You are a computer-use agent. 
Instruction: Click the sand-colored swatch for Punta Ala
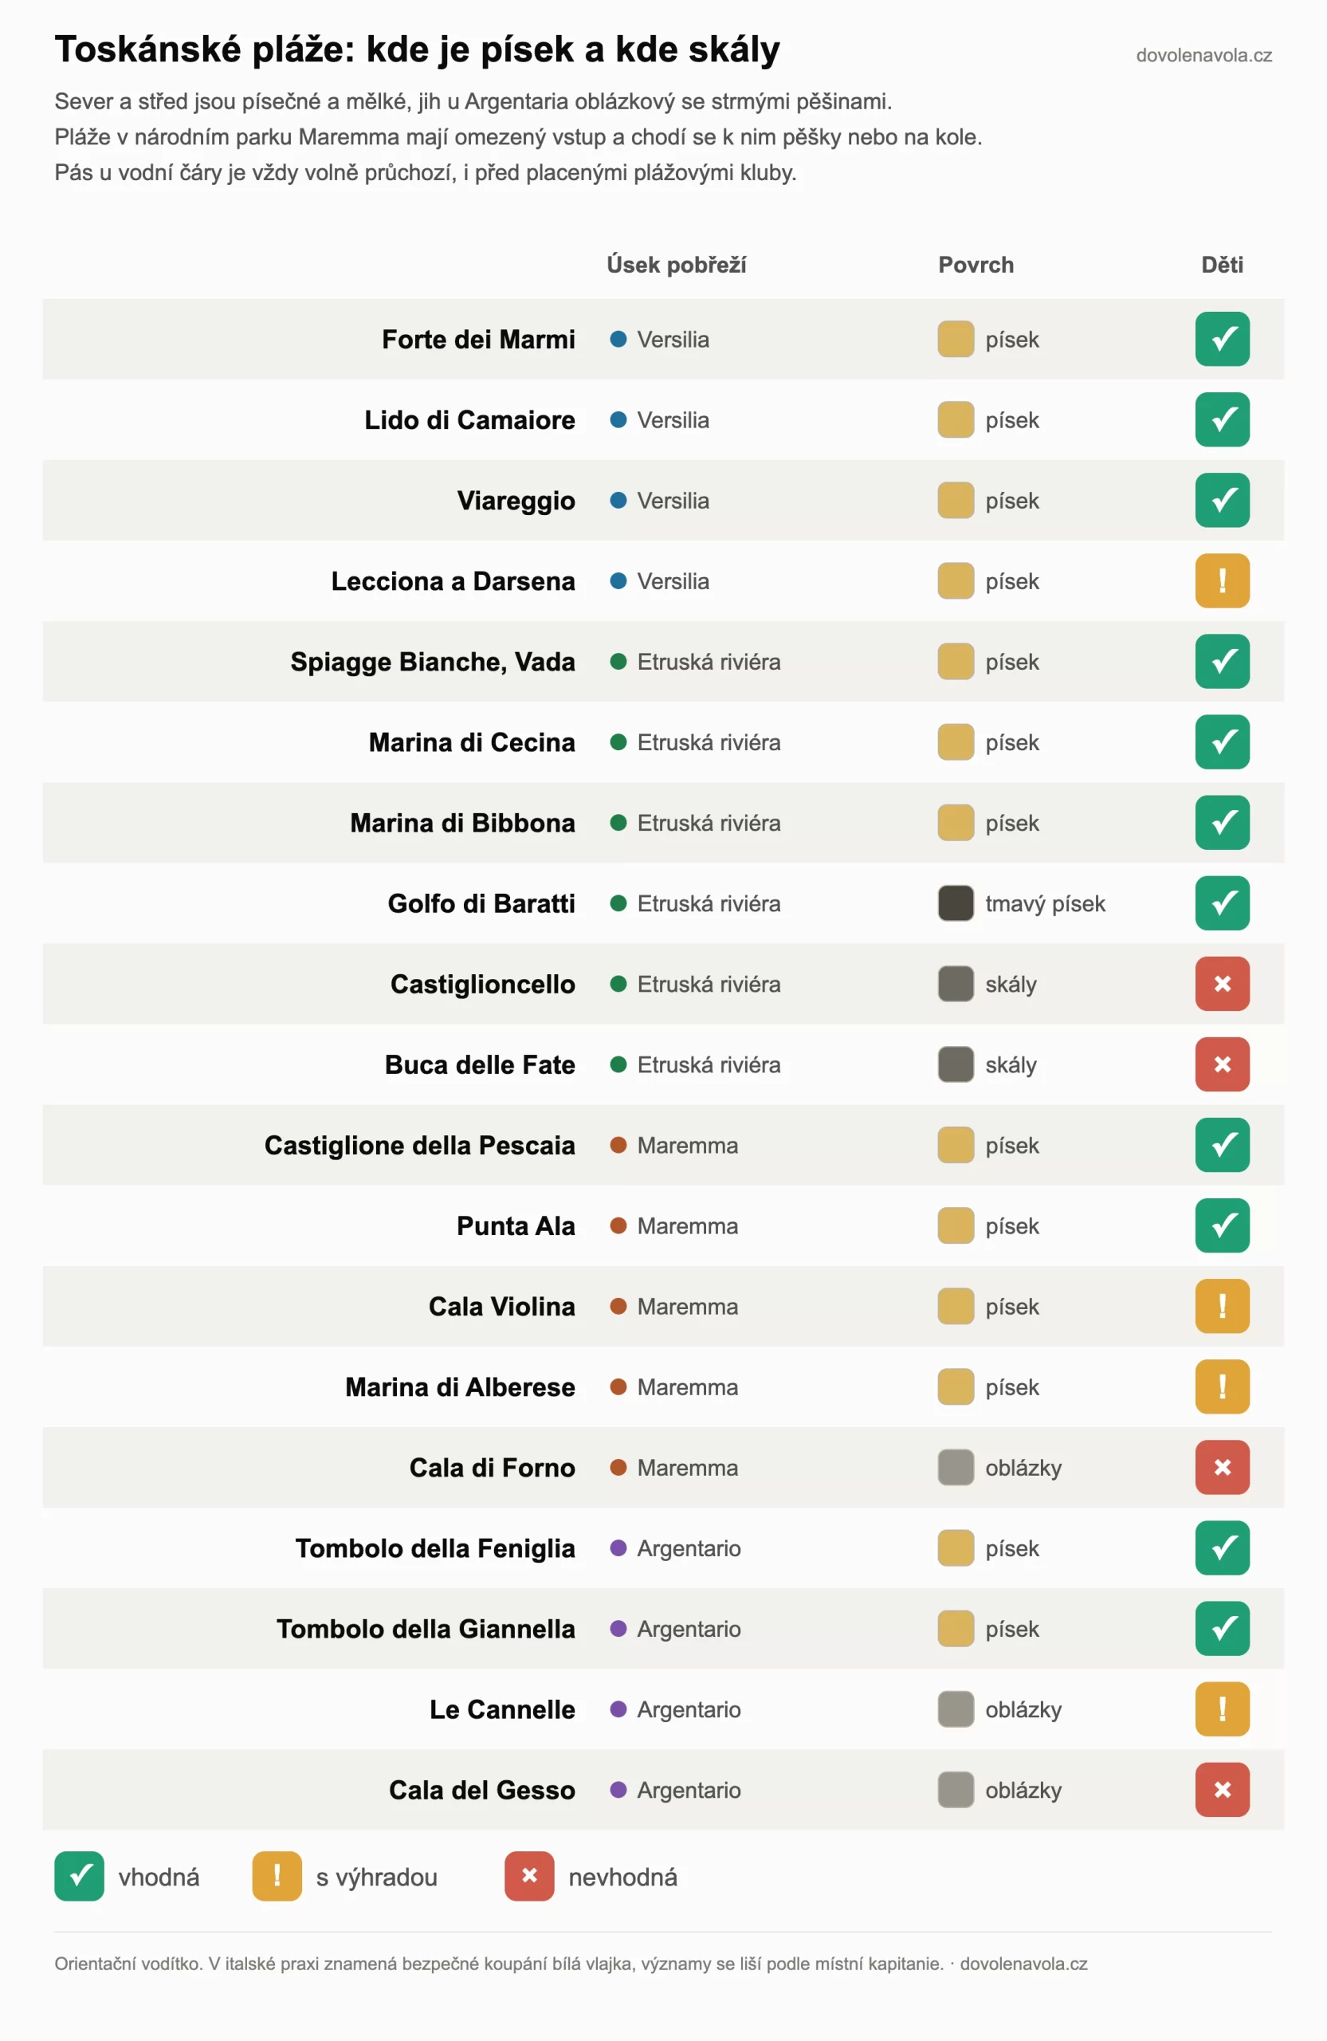click(956, 1225)
